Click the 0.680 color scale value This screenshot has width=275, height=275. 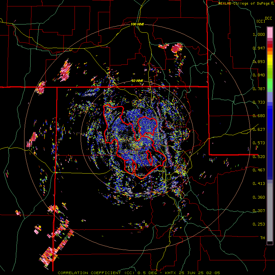click(x=259, y=116)
